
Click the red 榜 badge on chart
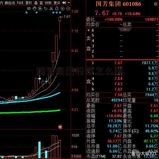coord(60,127)
